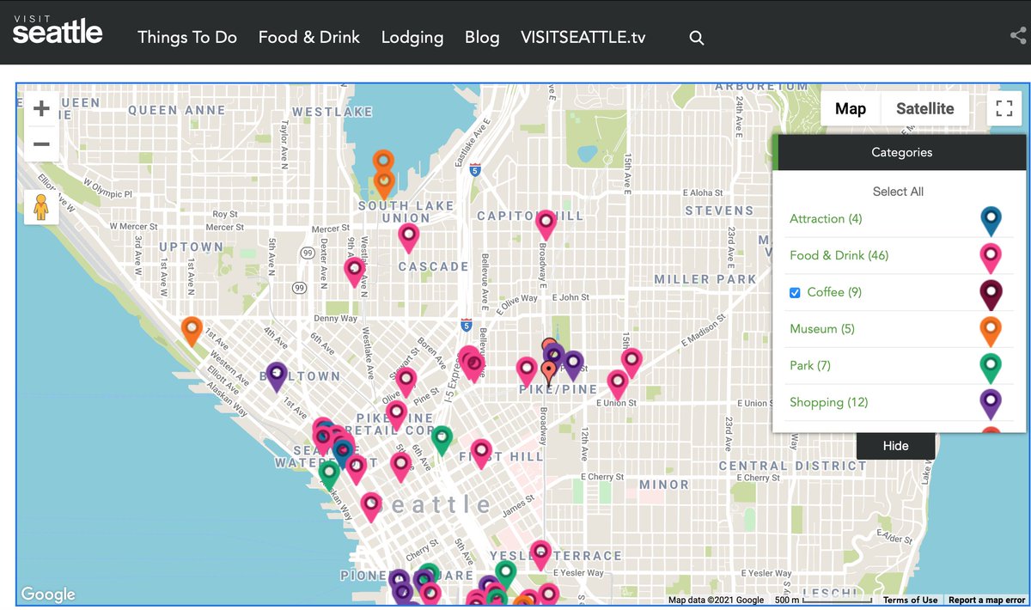Collapse the Categories panel header

click(x=901, y=152)
